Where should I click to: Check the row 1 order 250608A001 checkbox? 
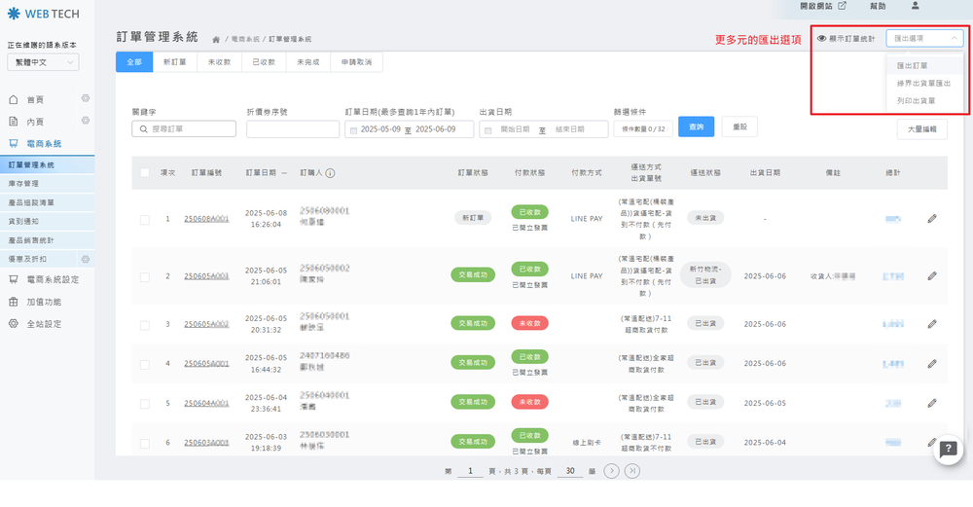[x=145, y=220]
